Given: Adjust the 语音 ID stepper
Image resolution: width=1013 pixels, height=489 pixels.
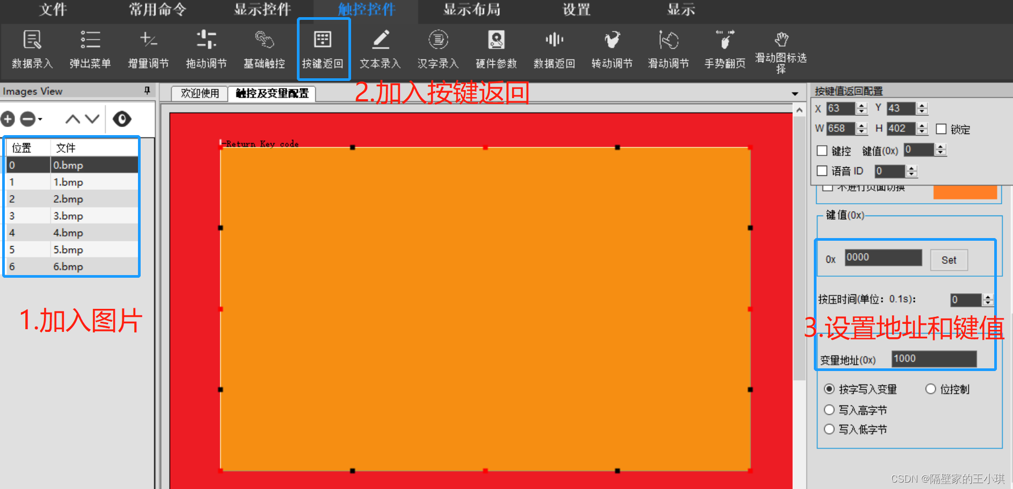Looking at the screenshot, I should [x=911, y=171].
